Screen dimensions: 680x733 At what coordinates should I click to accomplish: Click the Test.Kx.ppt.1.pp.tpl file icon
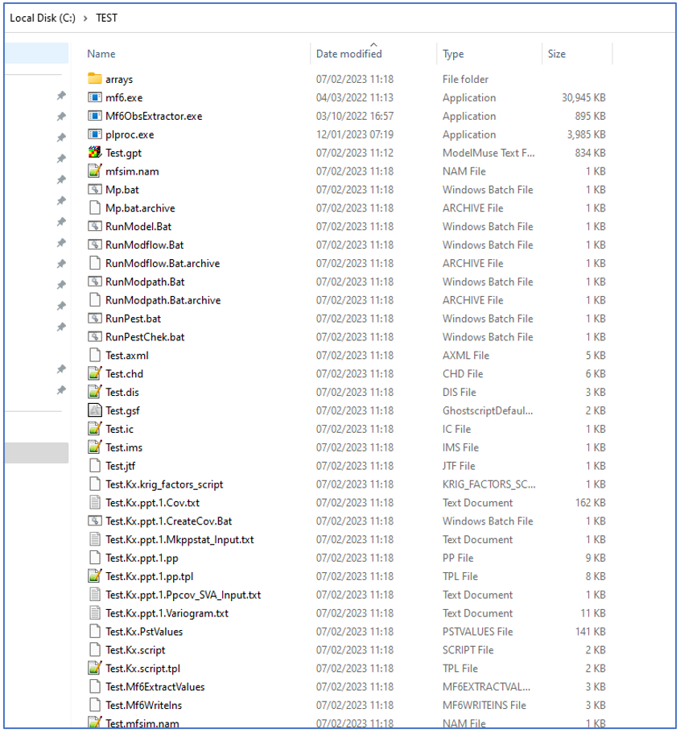pos(94,576)
